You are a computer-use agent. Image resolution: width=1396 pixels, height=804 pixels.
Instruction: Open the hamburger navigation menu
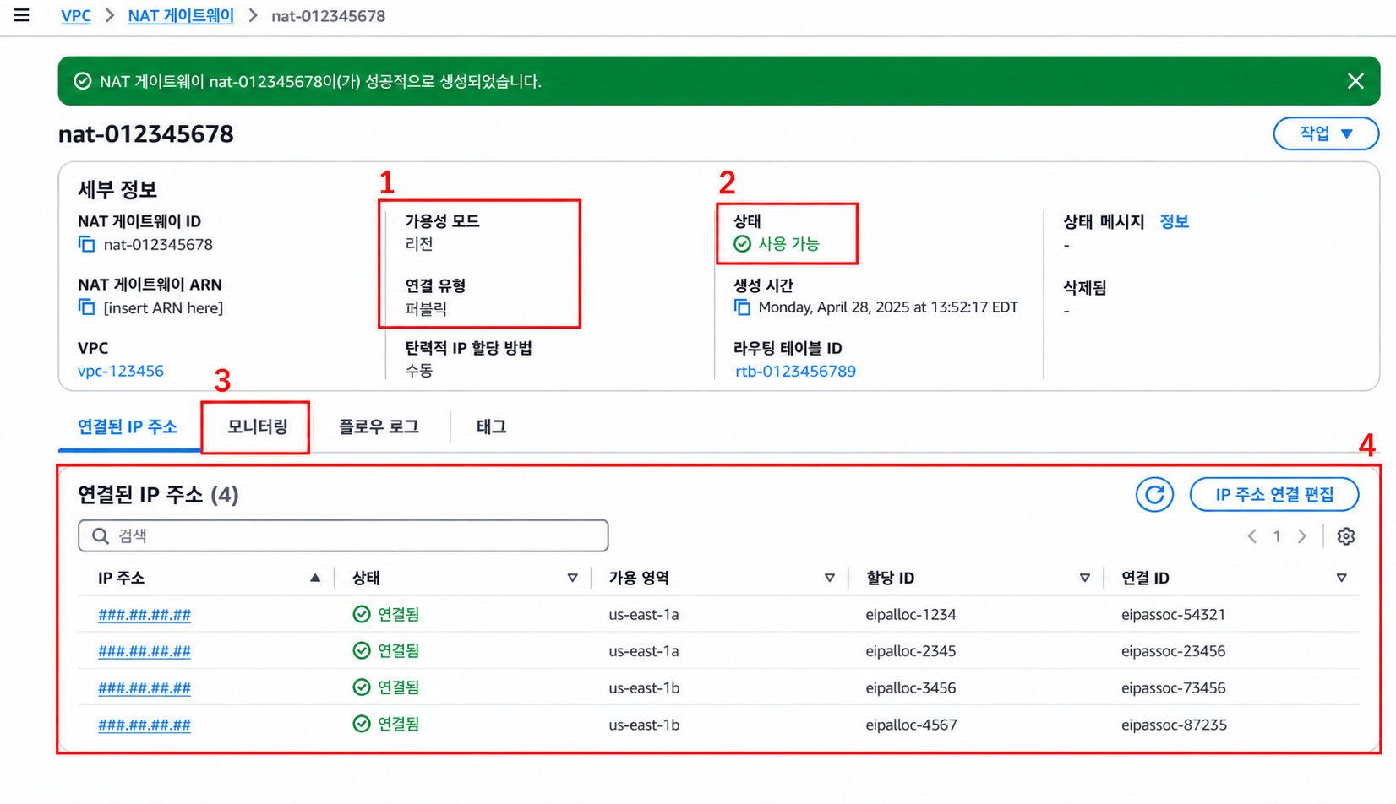(x=22, y=15)
